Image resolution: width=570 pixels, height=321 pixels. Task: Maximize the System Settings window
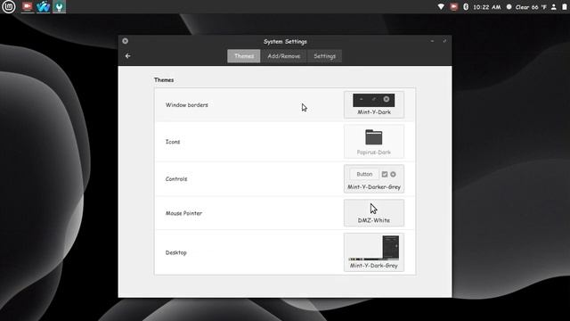click(444, 41)
